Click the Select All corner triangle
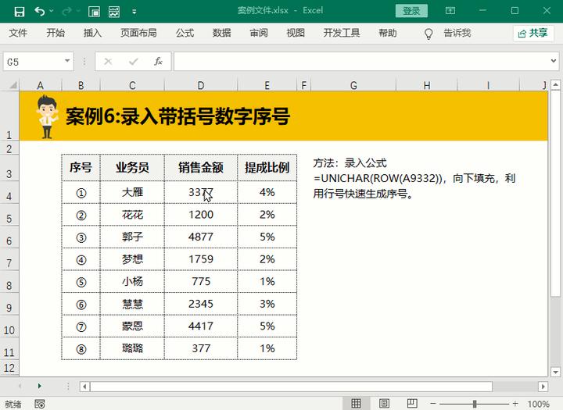This screenshot has height=410, width=563. (13, 85)
